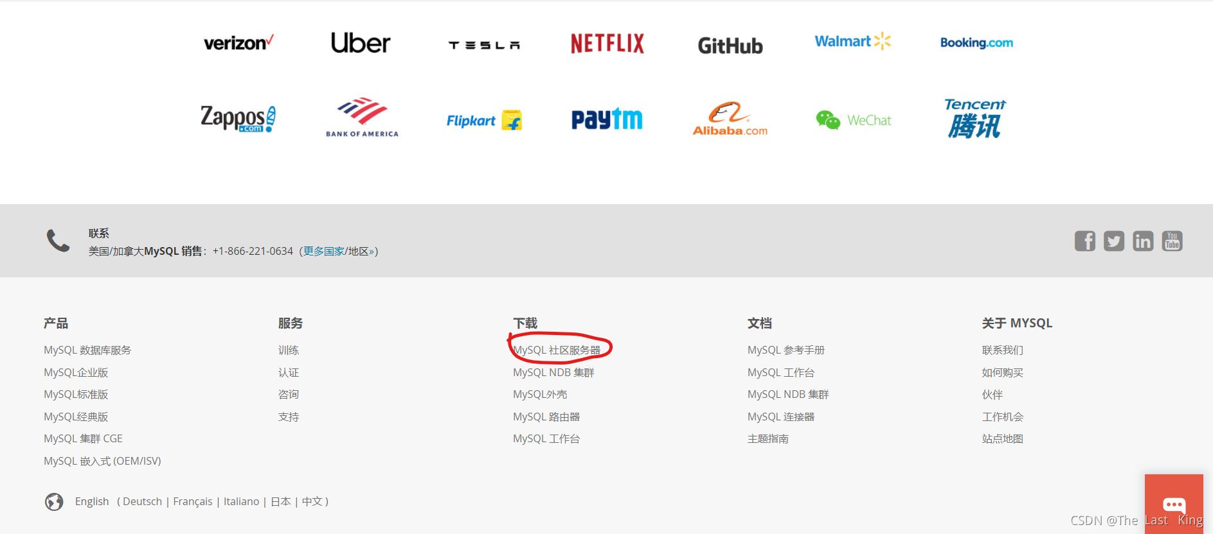Open the 训练 service link
1213x534 pixels.
click(x=289, y=350)
